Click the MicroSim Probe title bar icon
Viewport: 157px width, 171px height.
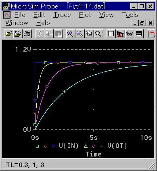pyautogui.click(x=6, y=6)
